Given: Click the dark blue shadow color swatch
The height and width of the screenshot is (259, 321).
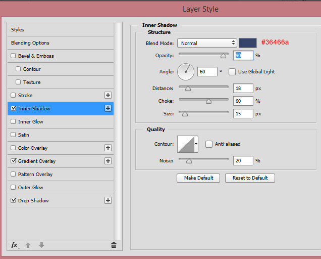Looking at the screenshot, I should click(x=248, y=43).
